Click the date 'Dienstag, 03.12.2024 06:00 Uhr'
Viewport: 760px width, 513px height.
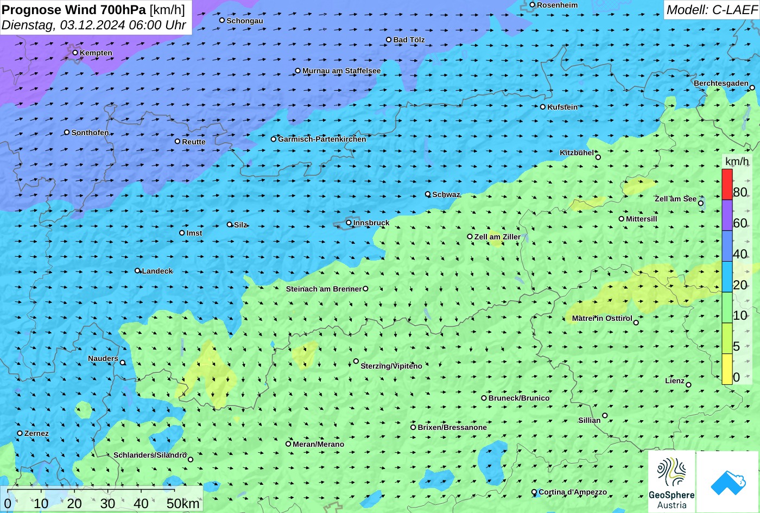[x=94, y=25]
